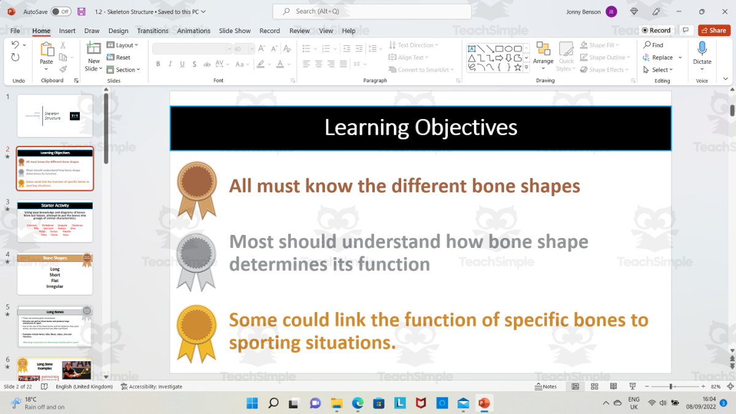Click the Share button
736x414 pixels.
click(x=715, y=30)
